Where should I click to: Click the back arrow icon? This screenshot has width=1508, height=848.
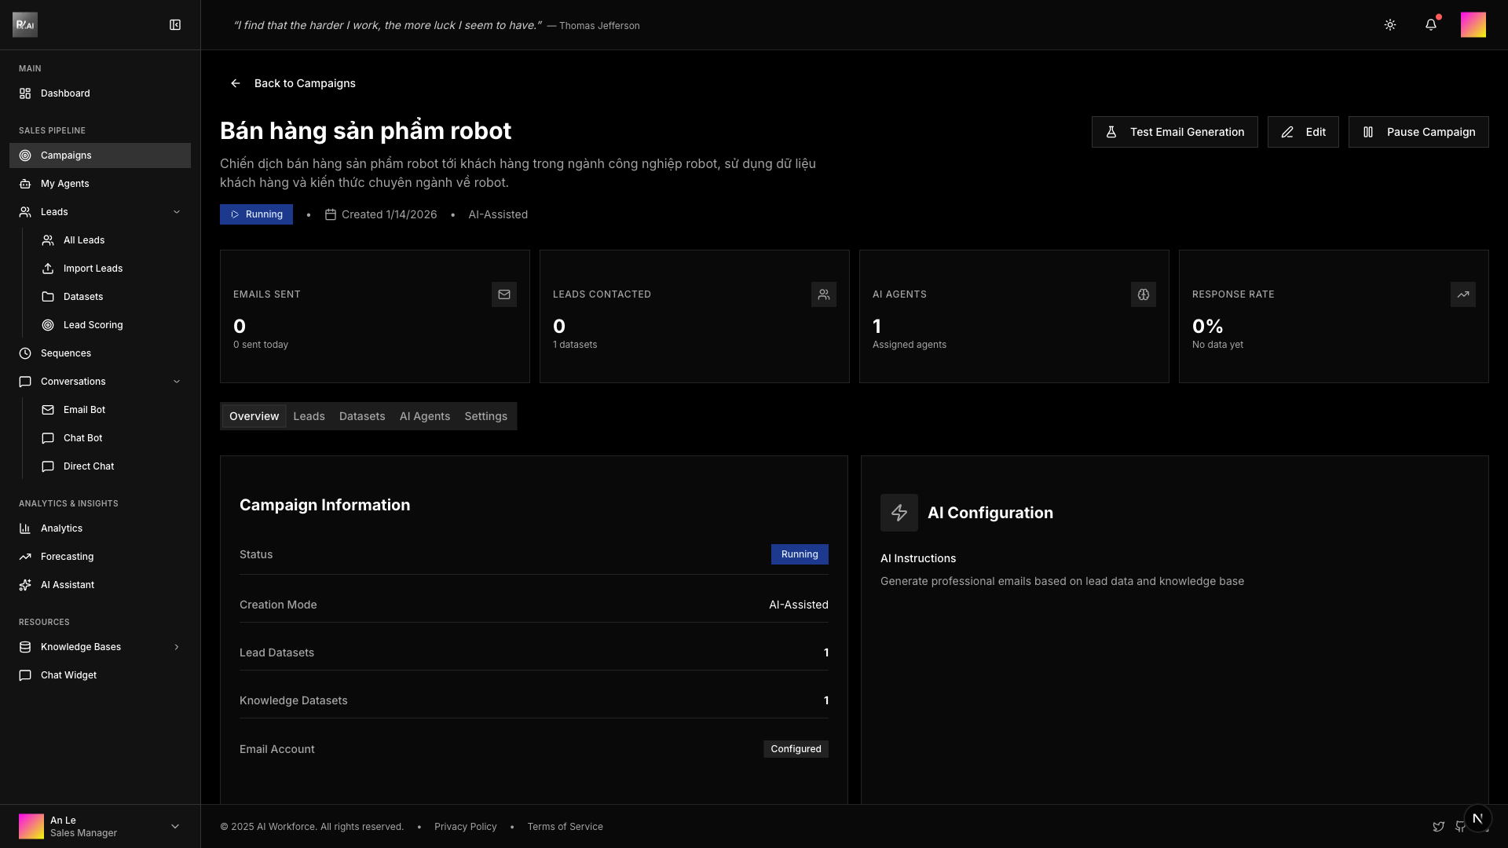(235, 83)
